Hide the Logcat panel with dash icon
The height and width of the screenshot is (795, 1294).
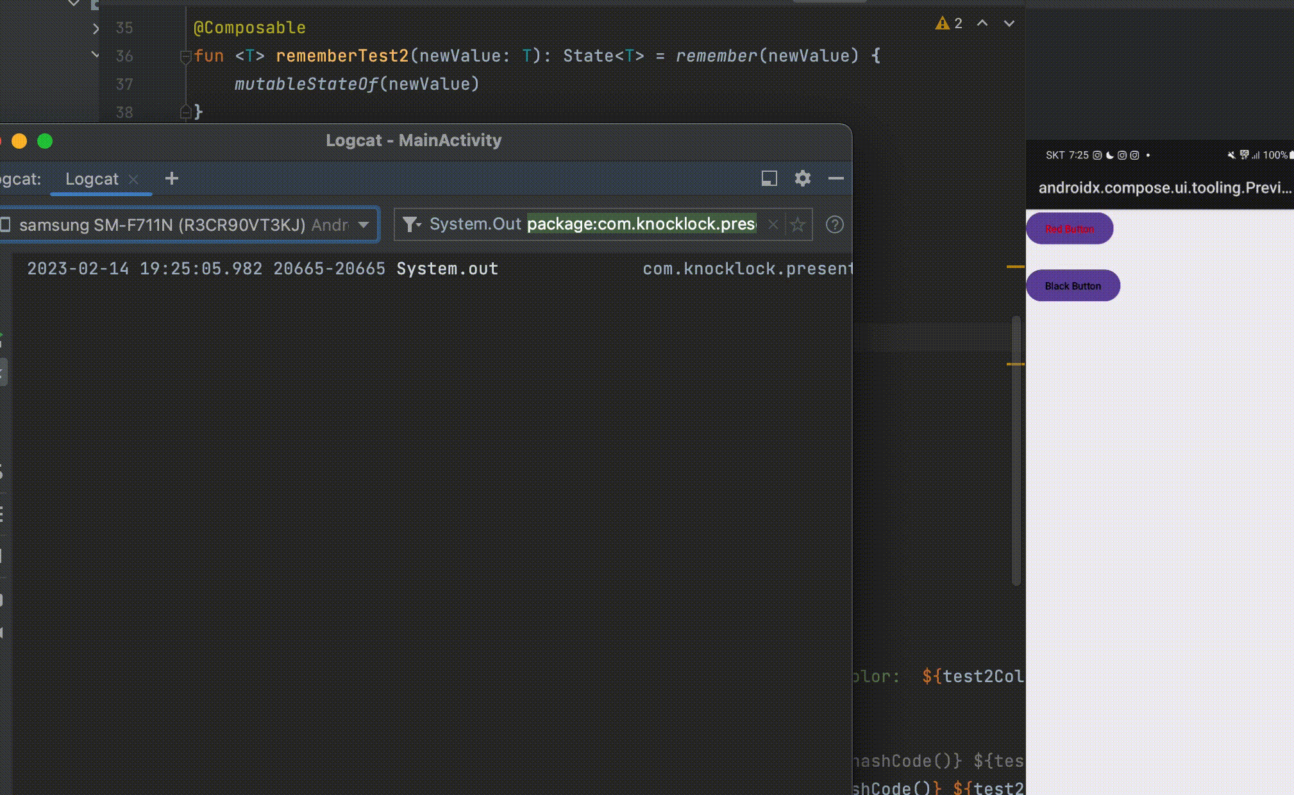tap(836, 178)
